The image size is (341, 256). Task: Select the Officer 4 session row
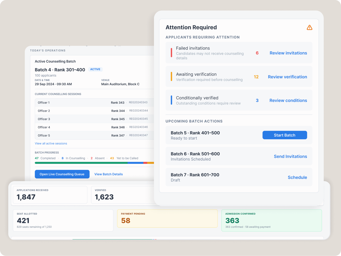tap(94, 127)
